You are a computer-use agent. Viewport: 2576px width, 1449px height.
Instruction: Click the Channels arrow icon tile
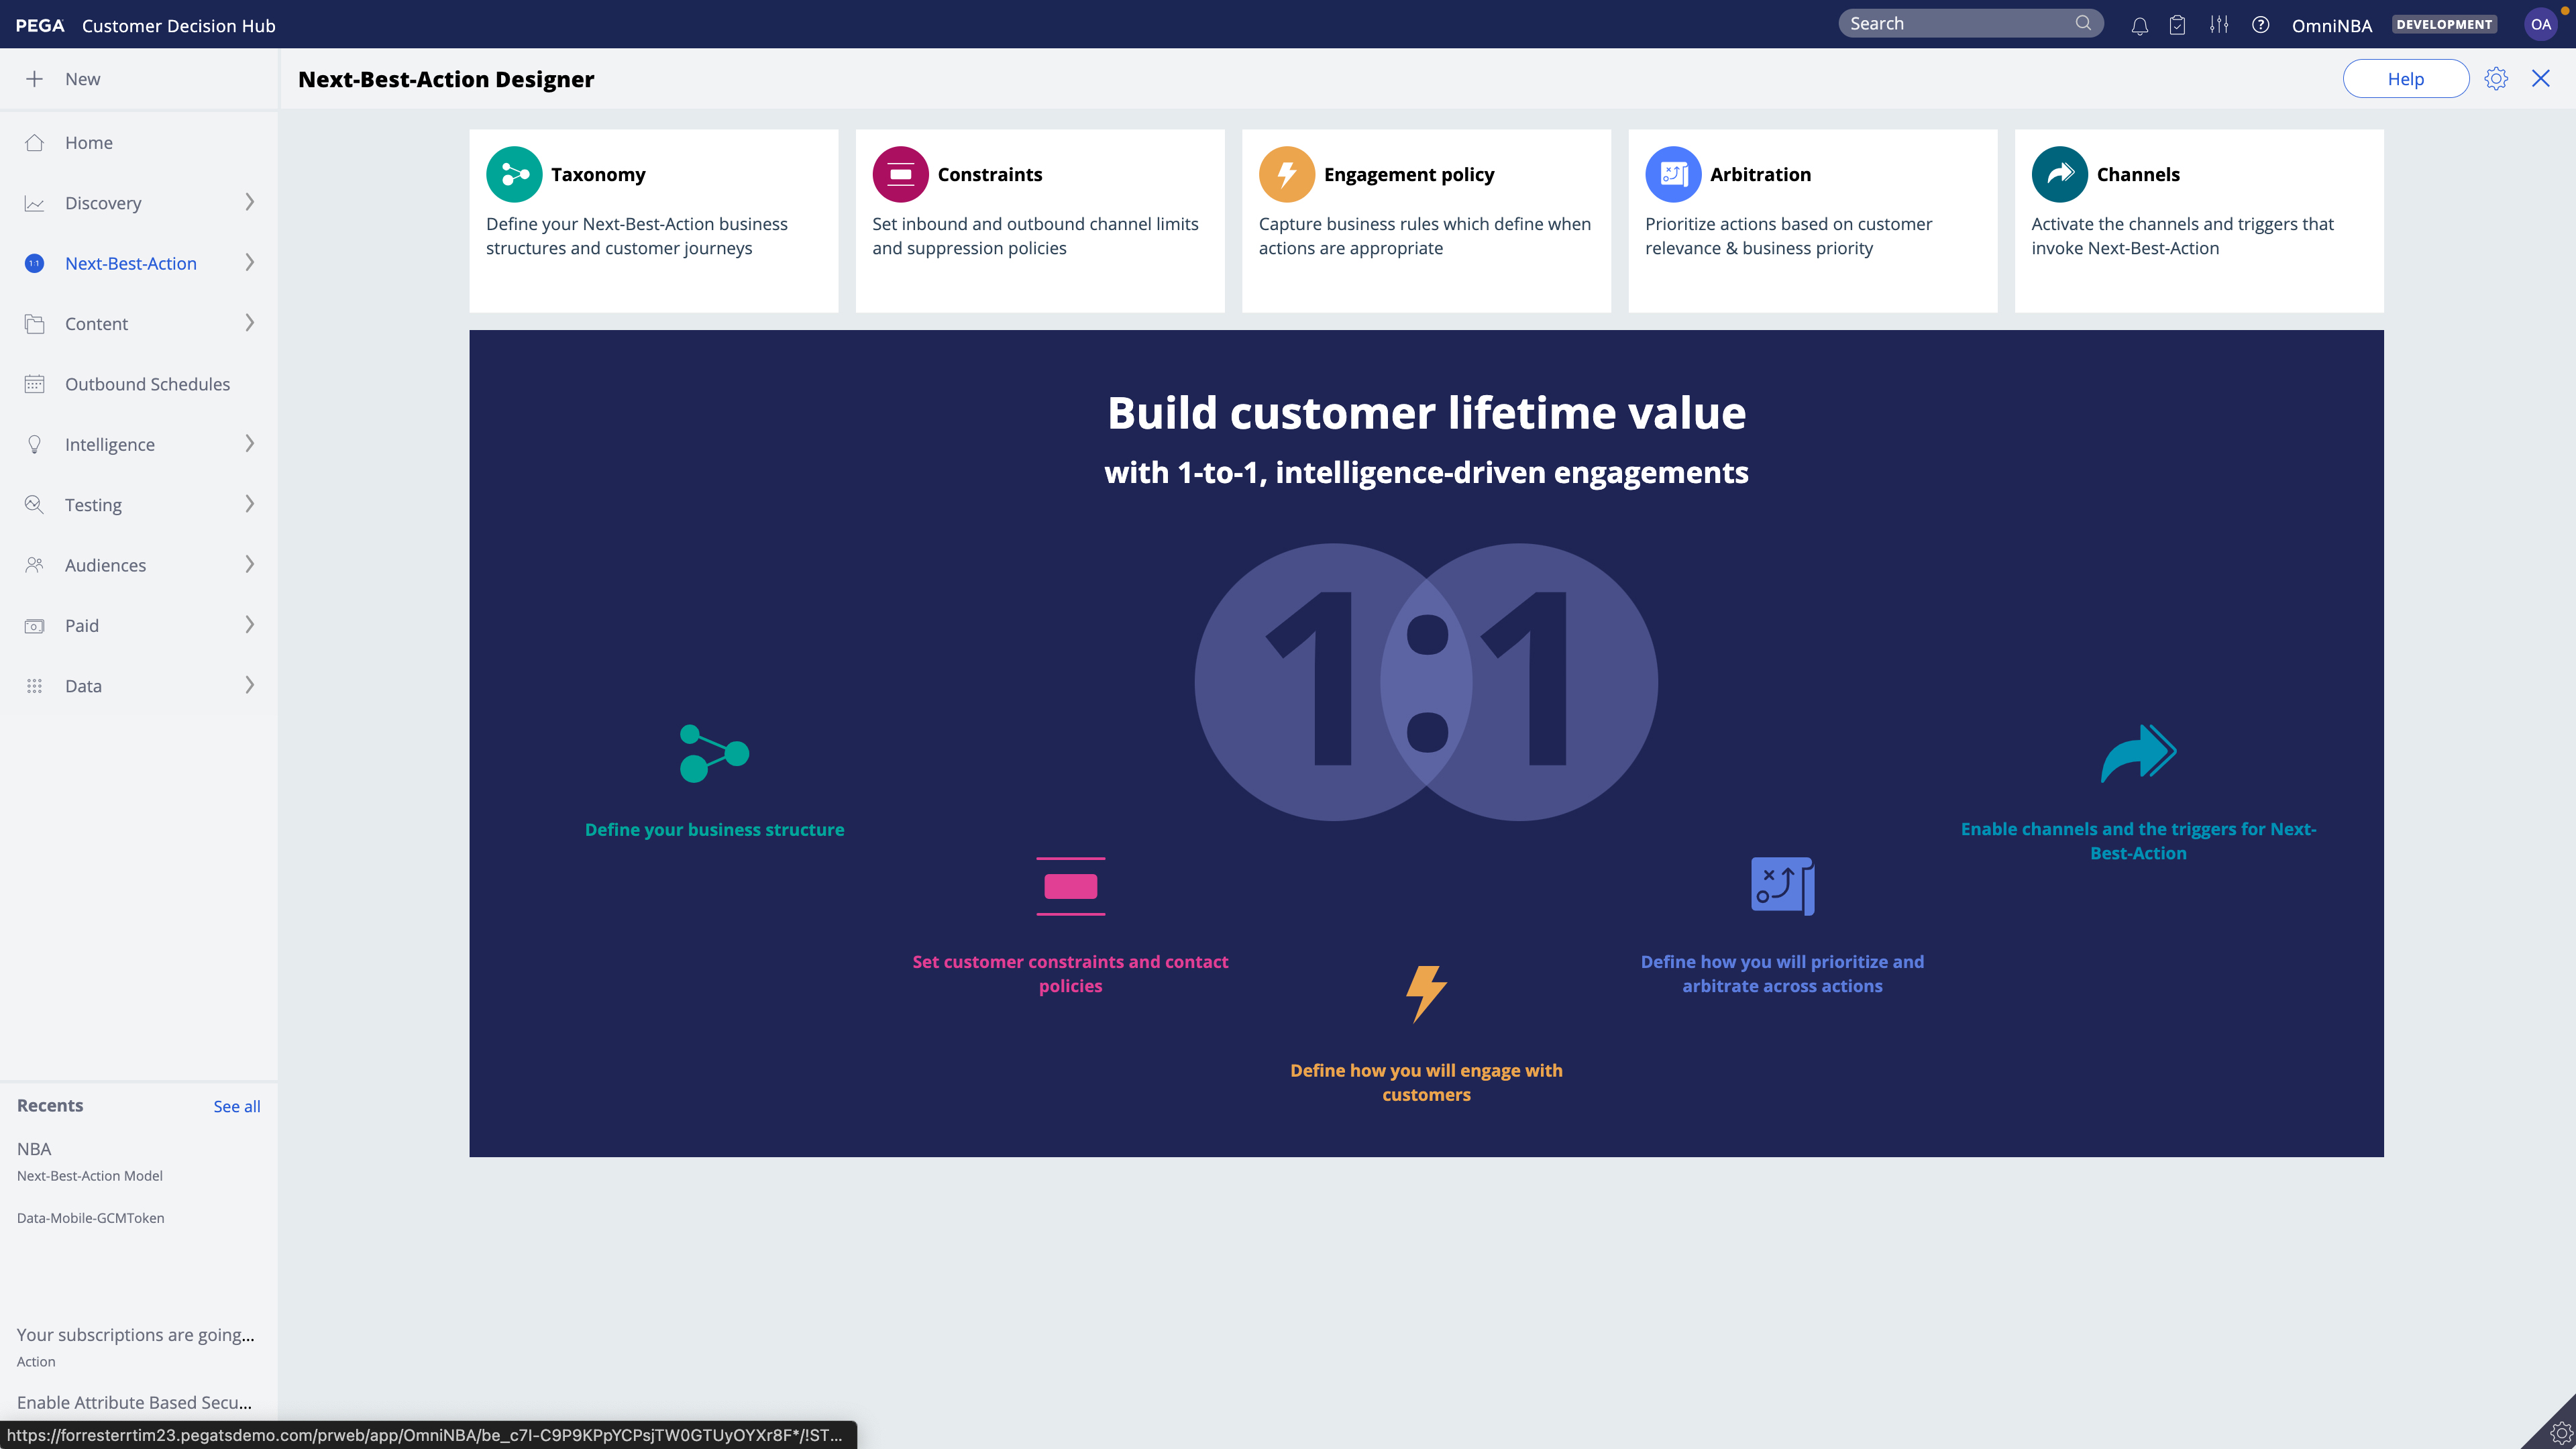pyautogui.click(x=2059, y=174)
